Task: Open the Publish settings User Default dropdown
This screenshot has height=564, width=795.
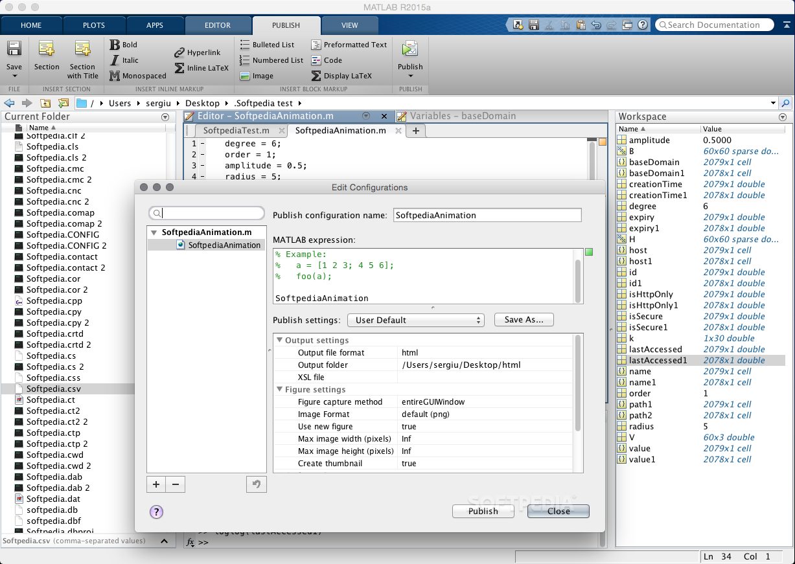Action: point(415,320)
